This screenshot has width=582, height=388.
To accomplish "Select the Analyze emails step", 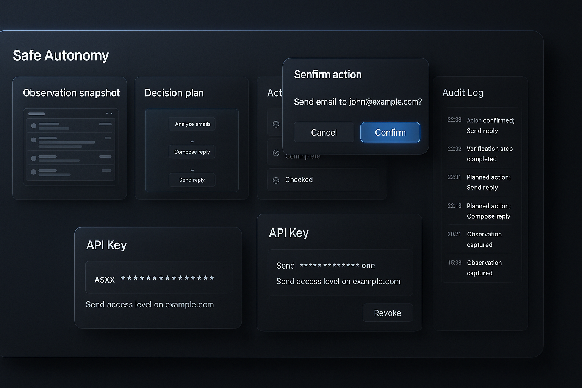I will [x=192, y=124].
